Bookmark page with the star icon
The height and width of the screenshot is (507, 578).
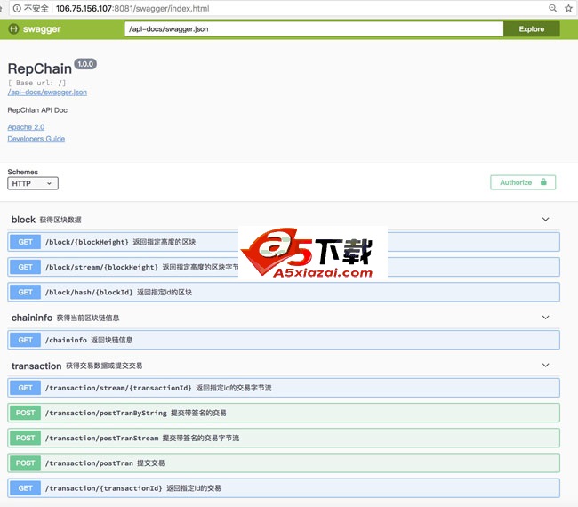(568, 8)
